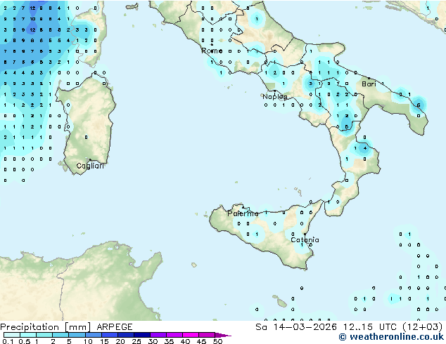Screen dimensions: 446x344
Task: Click the '50' legend scale label
Action: click(217, 341)
